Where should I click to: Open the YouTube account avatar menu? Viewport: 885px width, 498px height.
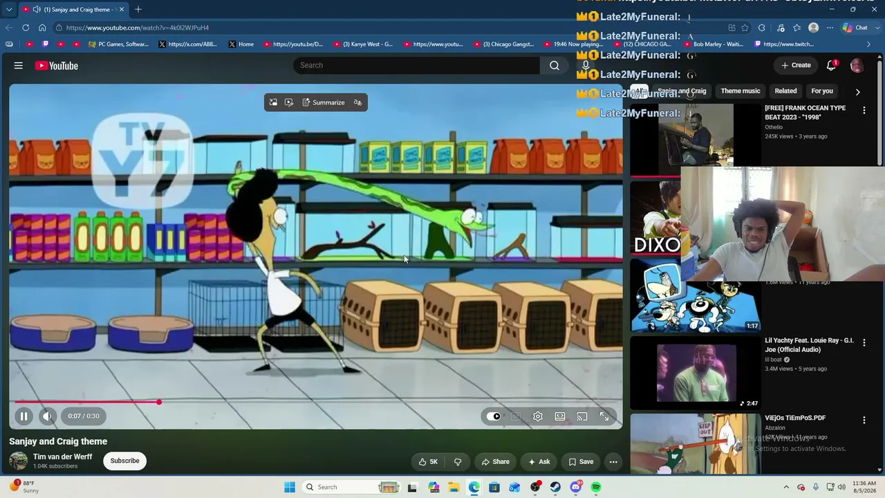857,65
